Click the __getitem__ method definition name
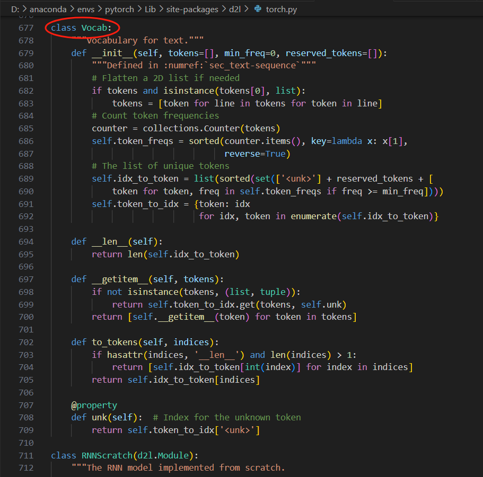Viewport: 483px width, 477px height. [120, 279]
